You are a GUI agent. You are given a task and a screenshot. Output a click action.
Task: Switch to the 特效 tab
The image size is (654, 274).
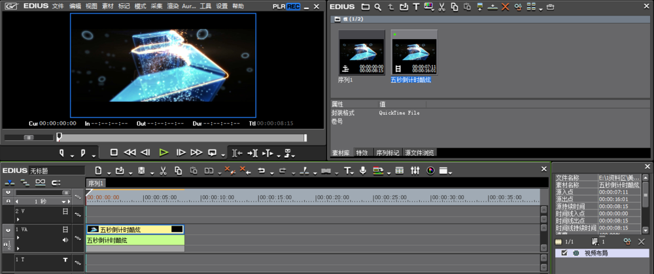tap(362, 153)
